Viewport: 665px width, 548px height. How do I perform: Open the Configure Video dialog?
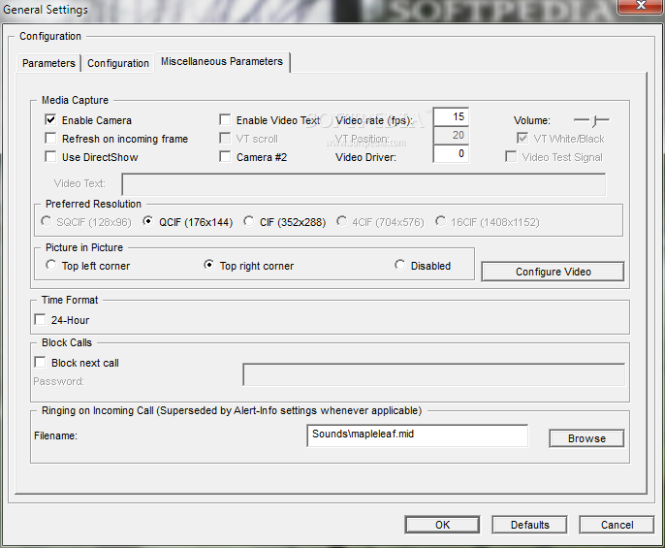(553, 272)
